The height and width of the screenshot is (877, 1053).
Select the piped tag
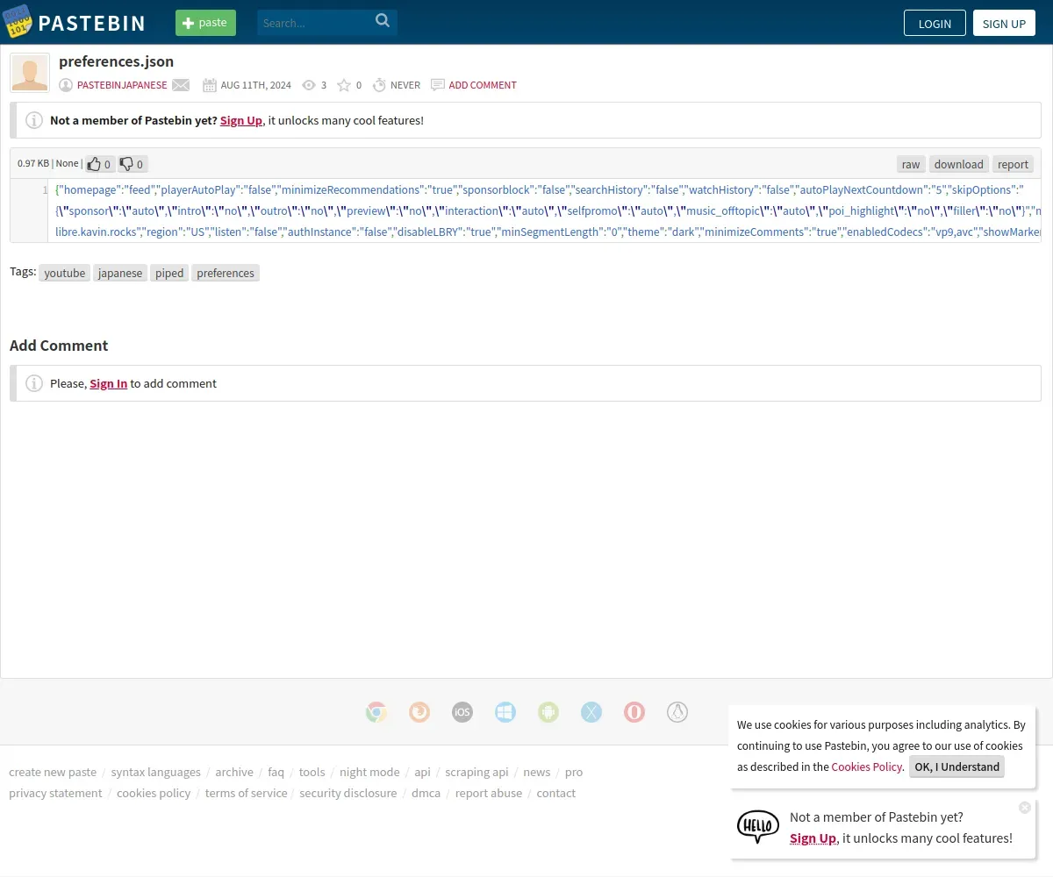(169, 273)
